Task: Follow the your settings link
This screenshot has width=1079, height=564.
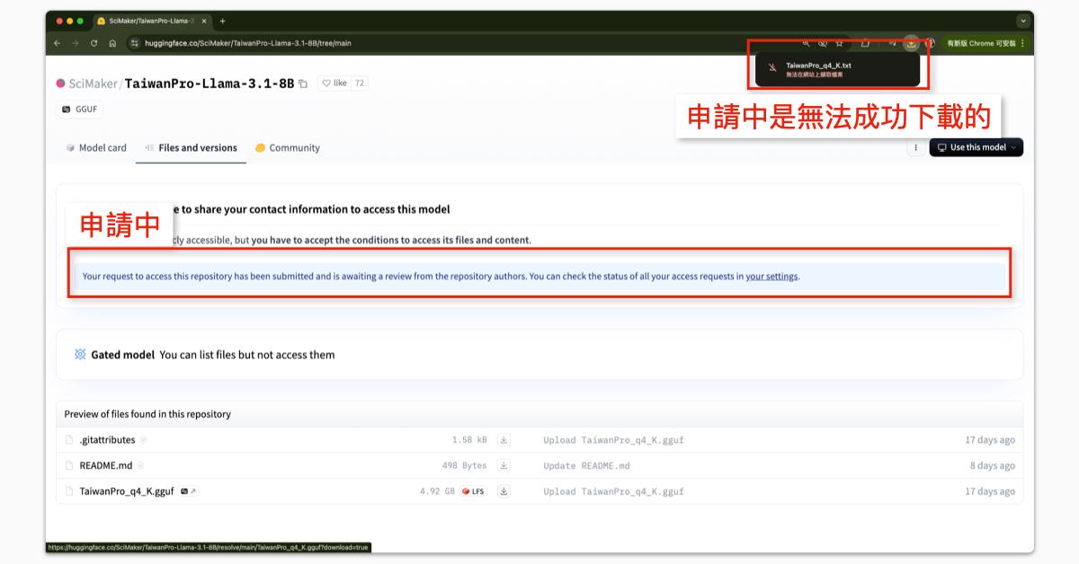Action: pos(771,277)
